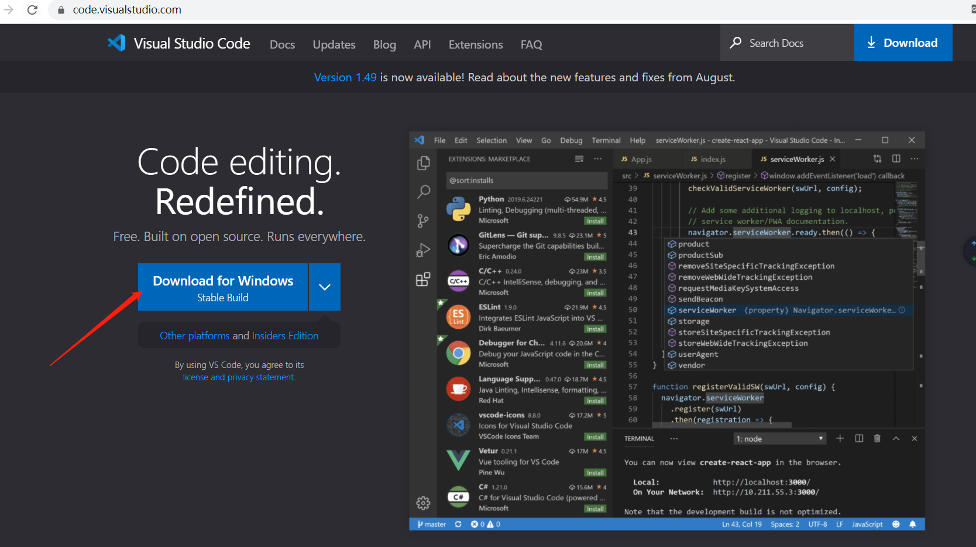
Task: Click the feedback smiley in status bar
Action: [x=896, y=524]
